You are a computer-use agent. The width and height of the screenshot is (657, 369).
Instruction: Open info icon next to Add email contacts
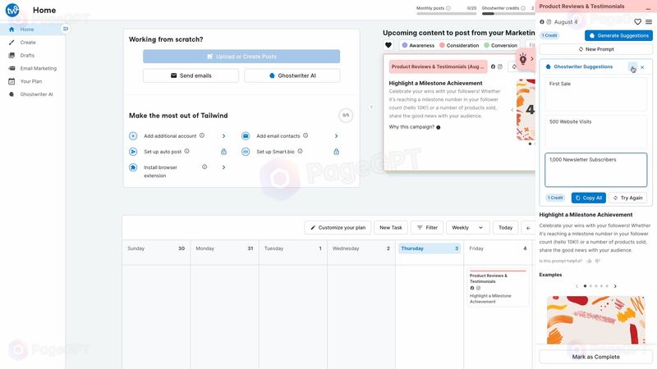pos(306,135)
